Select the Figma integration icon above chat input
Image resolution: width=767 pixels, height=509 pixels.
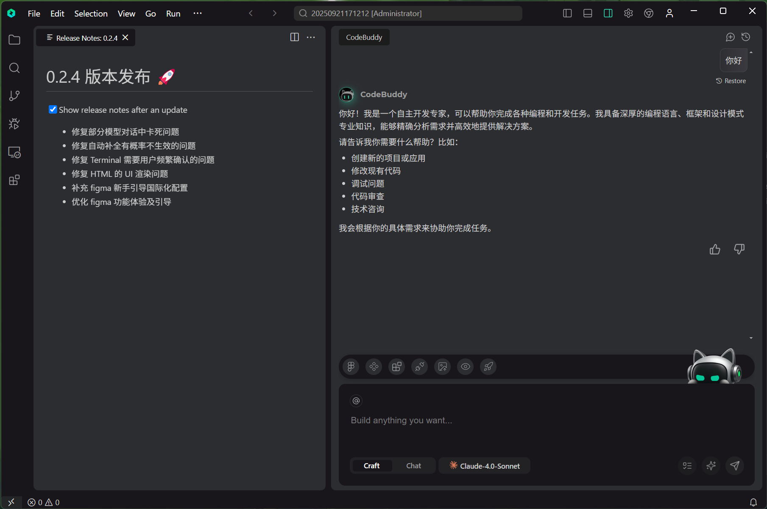pos(351,366)
